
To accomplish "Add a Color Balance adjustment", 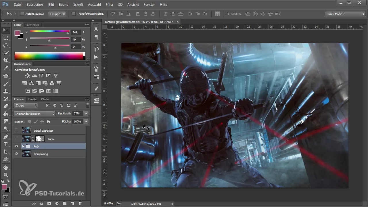I will (31, 83).
